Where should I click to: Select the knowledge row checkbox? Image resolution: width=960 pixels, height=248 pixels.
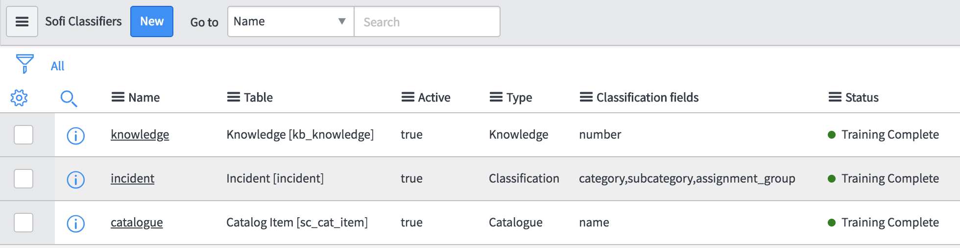[x=24, y=135]
